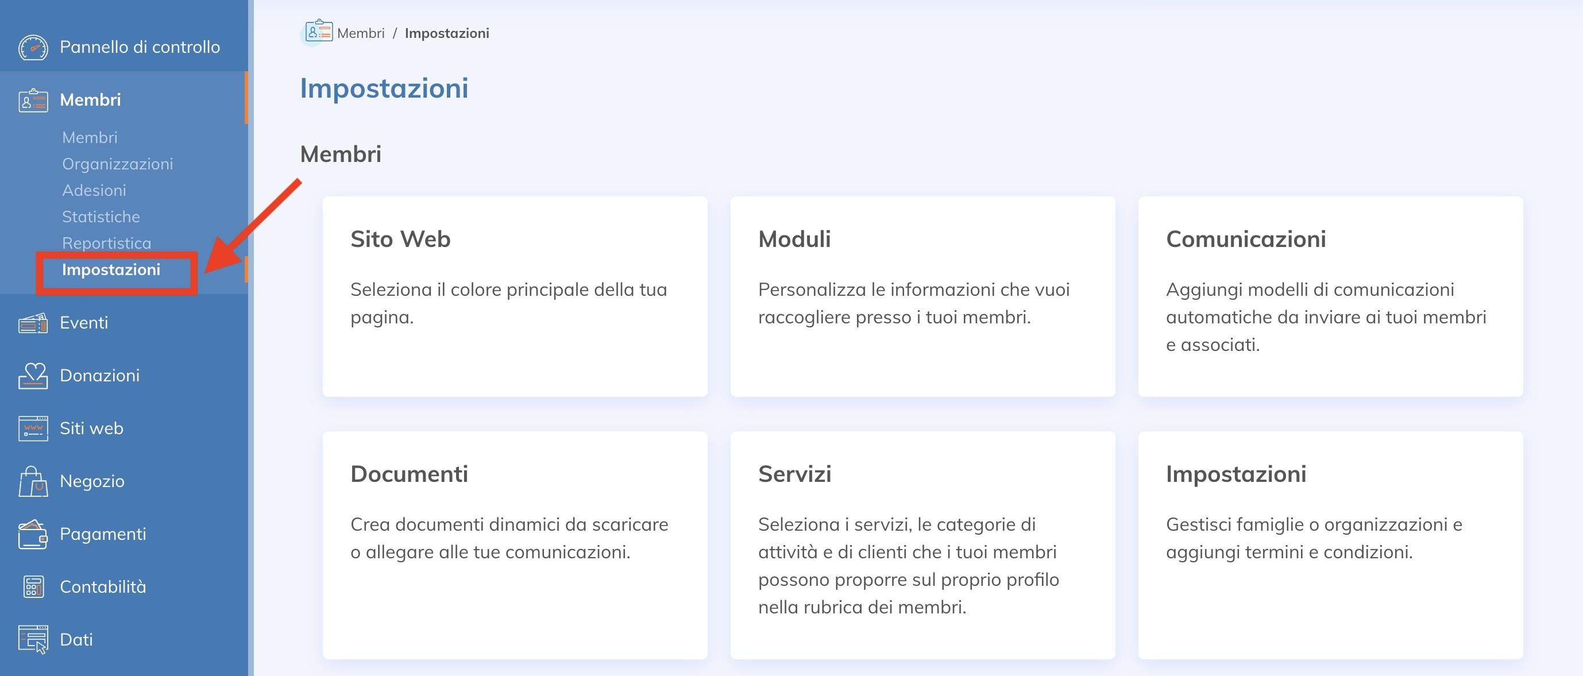The image size is (1583, 676).
Task: Click the Pagamenti wallet icon
Action: [x=33, y=534]
